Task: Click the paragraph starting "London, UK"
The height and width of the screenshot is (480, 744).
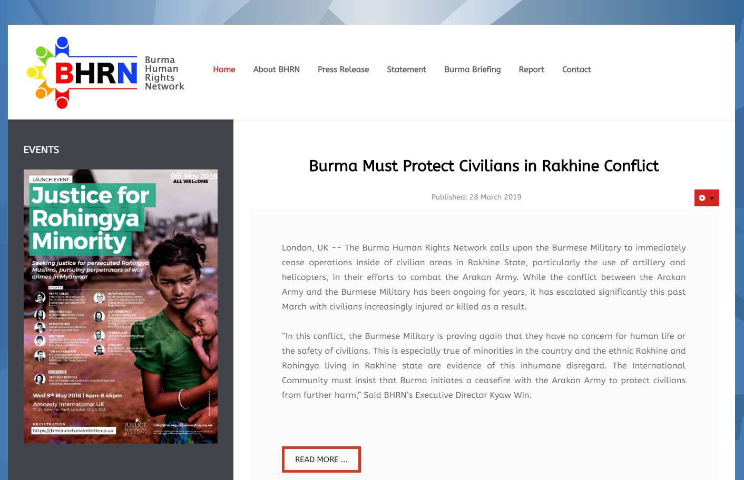Action: (x=484, y=277)
